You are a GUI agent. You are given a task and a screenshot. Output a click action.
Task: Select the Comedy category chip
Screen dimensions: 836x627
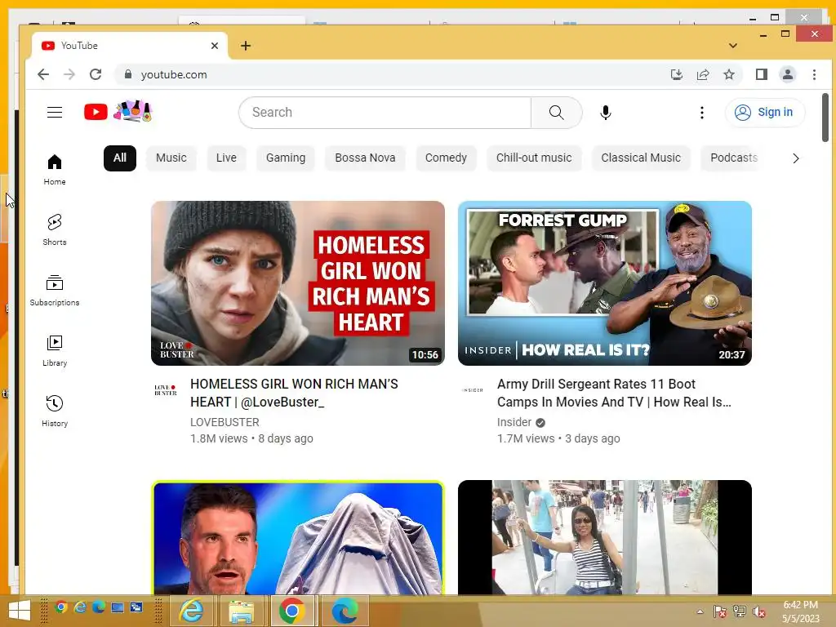pos(446,158)
